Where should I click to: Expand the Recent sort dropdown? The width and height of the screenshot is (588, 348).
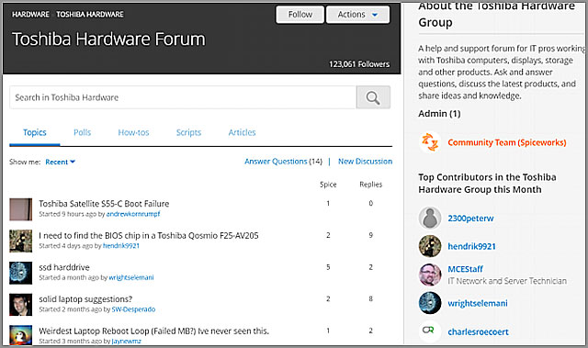coord(60,162)
